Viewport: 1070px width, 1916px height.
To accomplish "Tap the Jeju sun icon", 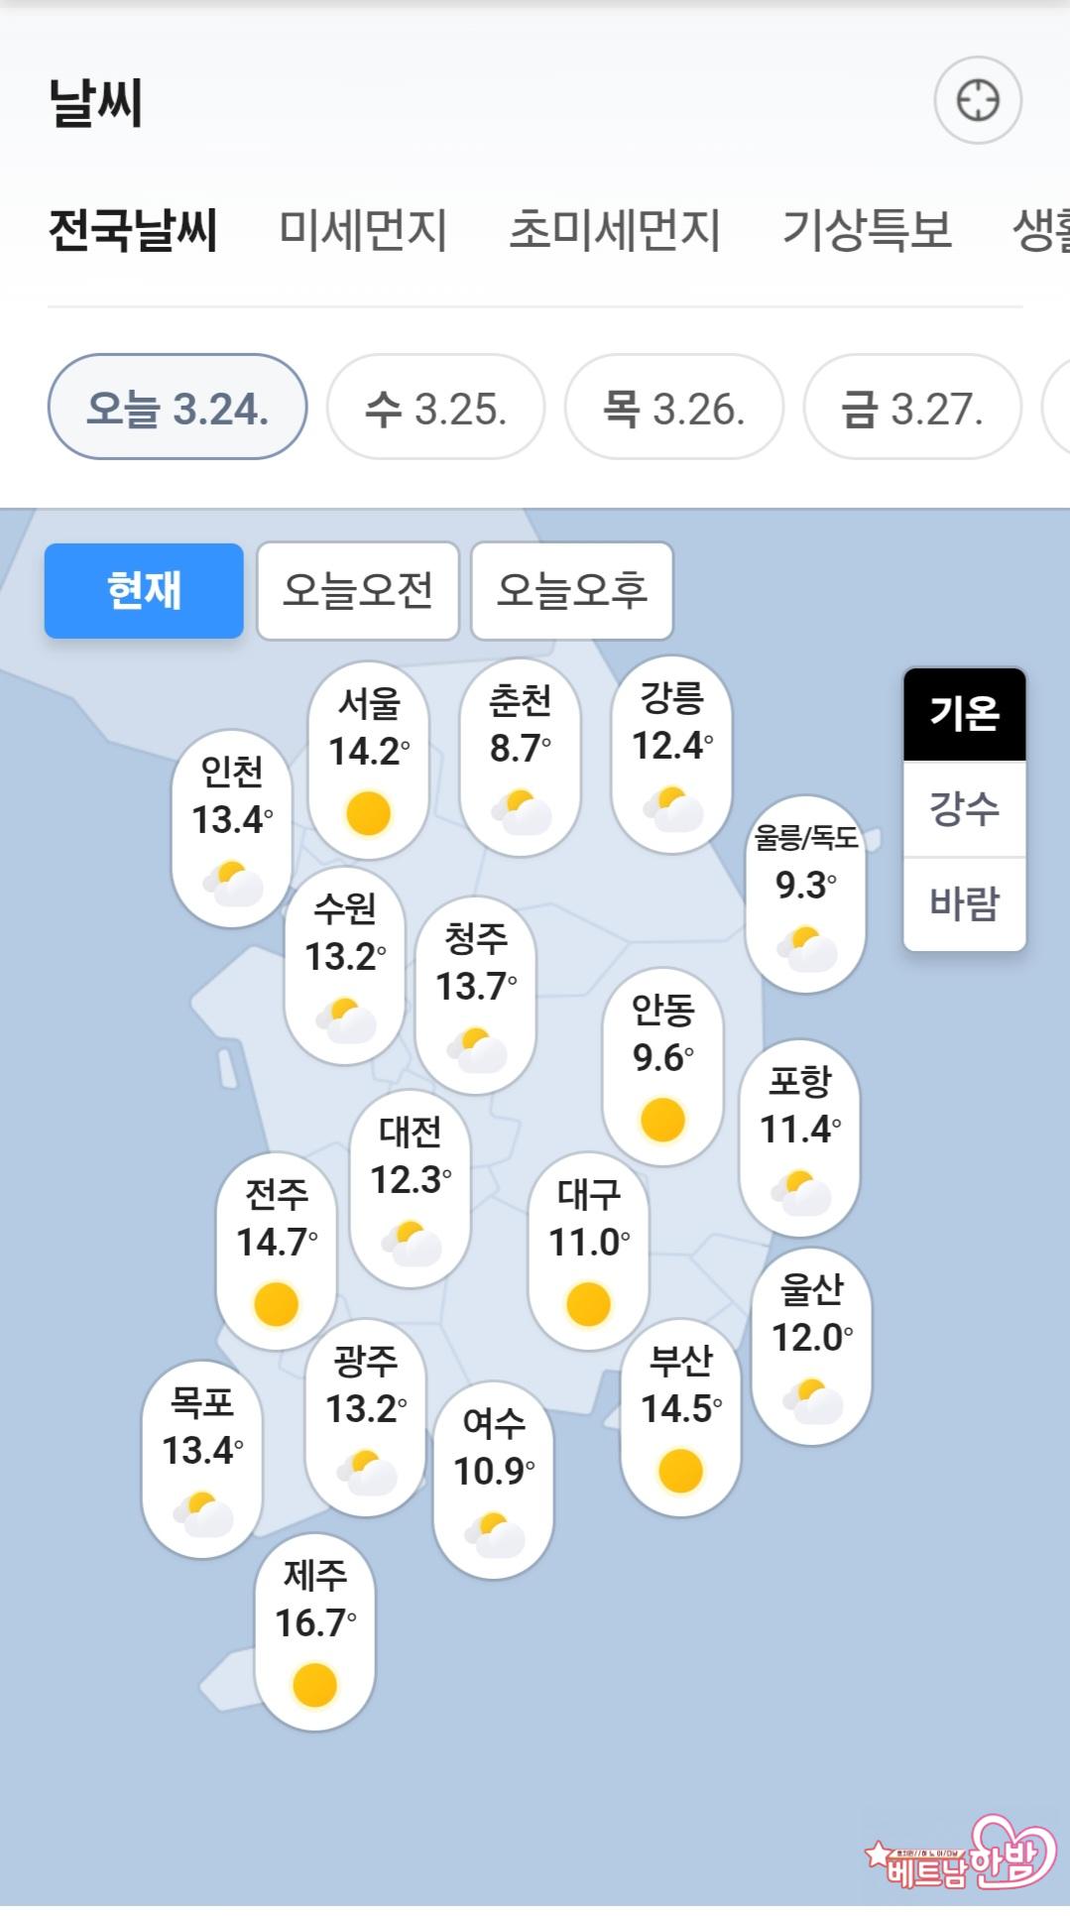I will (x=314, y=1685).
